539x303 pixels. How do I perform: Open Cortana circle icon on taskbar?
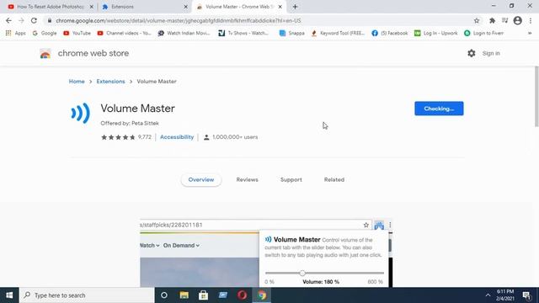[164, 295]
